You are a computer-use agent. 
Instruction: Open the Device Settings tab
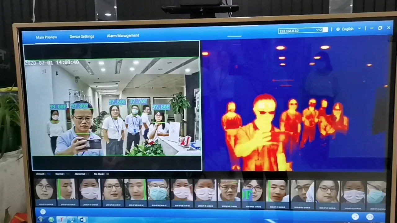[x=82, y=37]
